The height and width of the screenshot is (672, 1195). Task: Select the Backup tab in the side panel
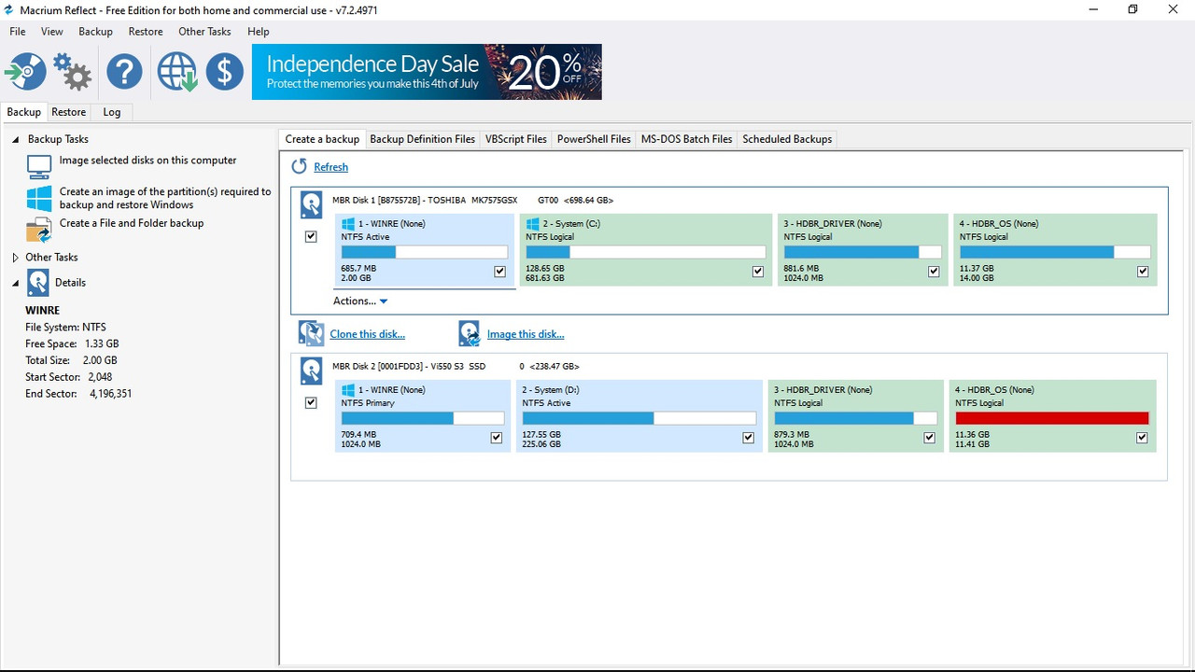click(24, 112)
